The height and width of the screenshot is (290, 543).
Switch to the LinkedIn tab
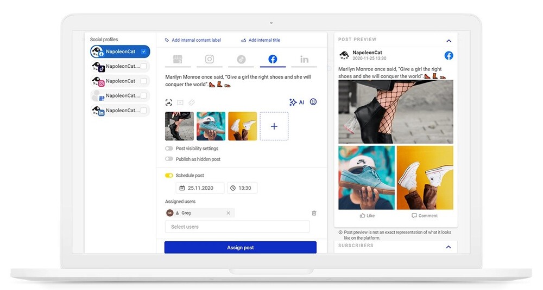(x=304, y=60)
